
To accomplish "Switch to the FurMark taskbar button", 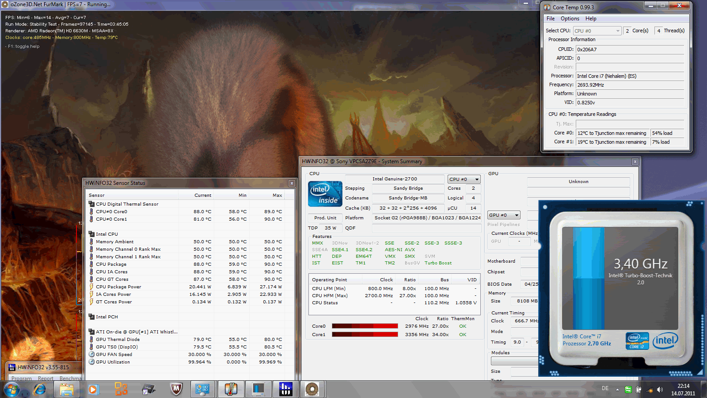I will (312, 389).
